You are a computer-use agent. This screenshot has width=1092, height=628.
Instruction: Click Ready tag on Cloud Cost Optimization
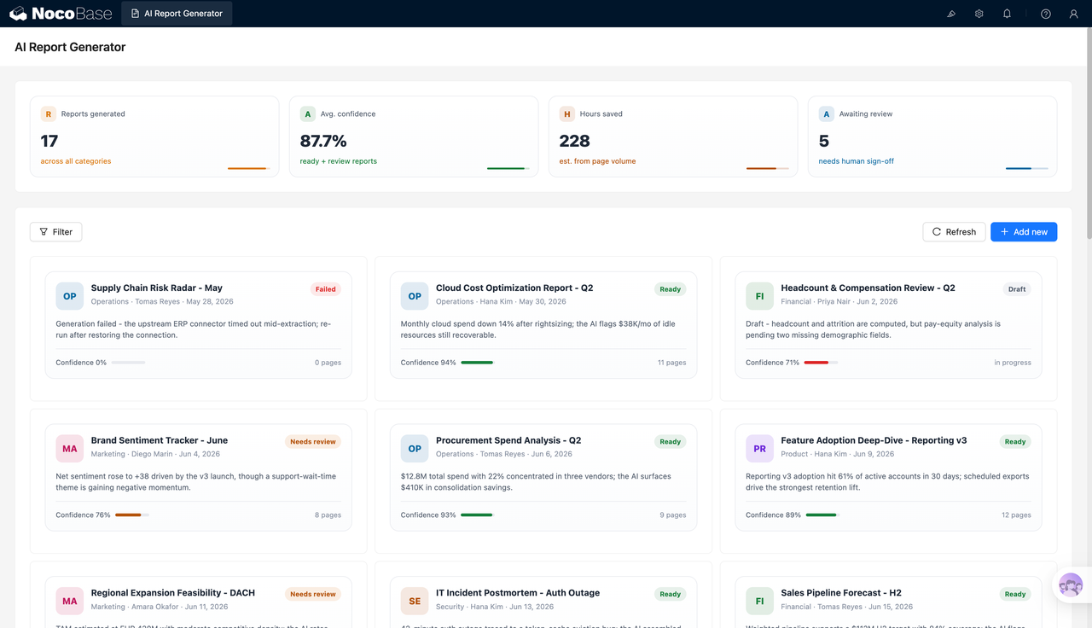click(671, 289)
